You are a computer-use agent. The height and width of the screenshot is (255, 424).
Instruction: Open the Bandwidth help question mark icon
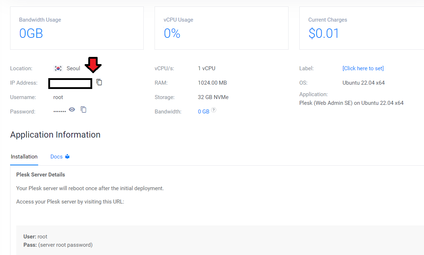click(x=214, y=110)
